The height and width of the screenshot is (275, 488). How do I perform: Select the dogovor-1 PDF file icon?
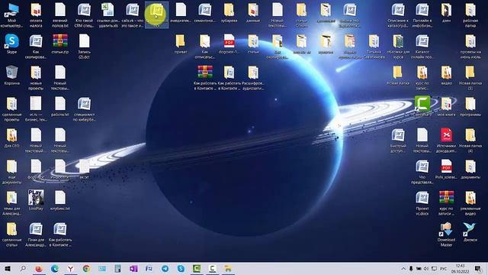pos(229,44)
